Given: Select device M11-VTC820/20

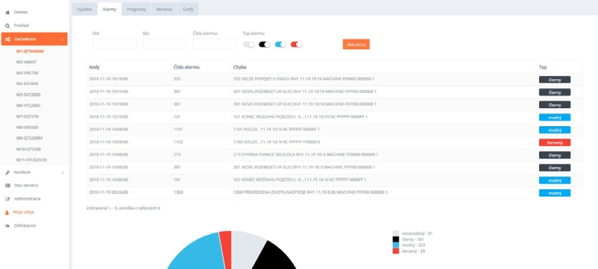Looking at the screenshot, I should 31,160.
